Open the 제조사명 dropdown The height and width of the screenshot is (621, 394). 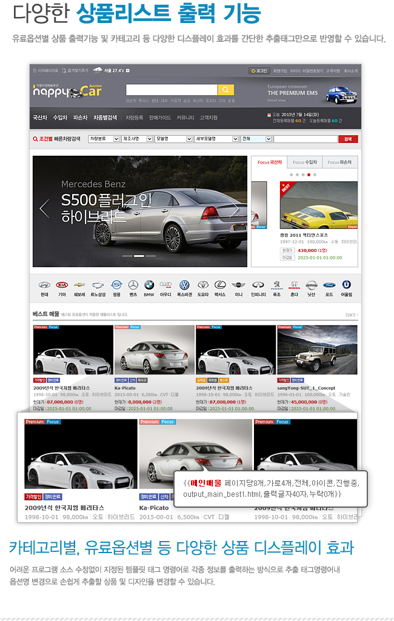(x=138, y=139)
